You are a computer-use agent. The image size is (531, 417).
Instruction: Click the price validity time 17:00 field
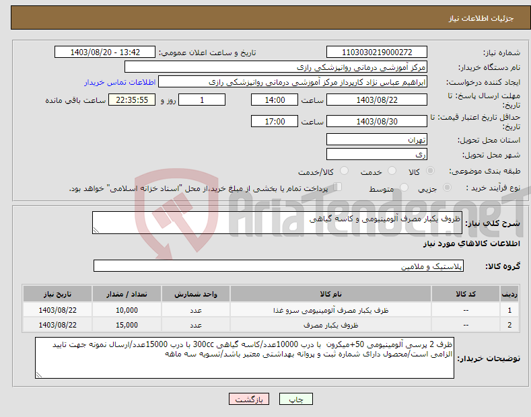coord(275,121)
